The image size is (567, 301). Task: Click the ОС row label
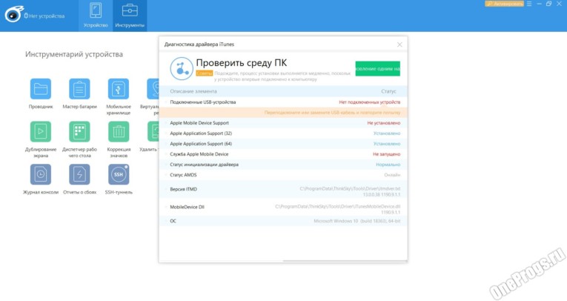pos(173,221)
